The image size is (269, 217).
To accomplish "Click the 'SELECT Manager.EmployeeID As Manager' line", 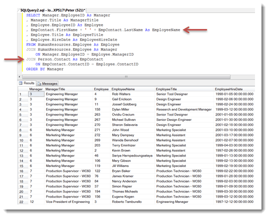I will tap(68, 15).
